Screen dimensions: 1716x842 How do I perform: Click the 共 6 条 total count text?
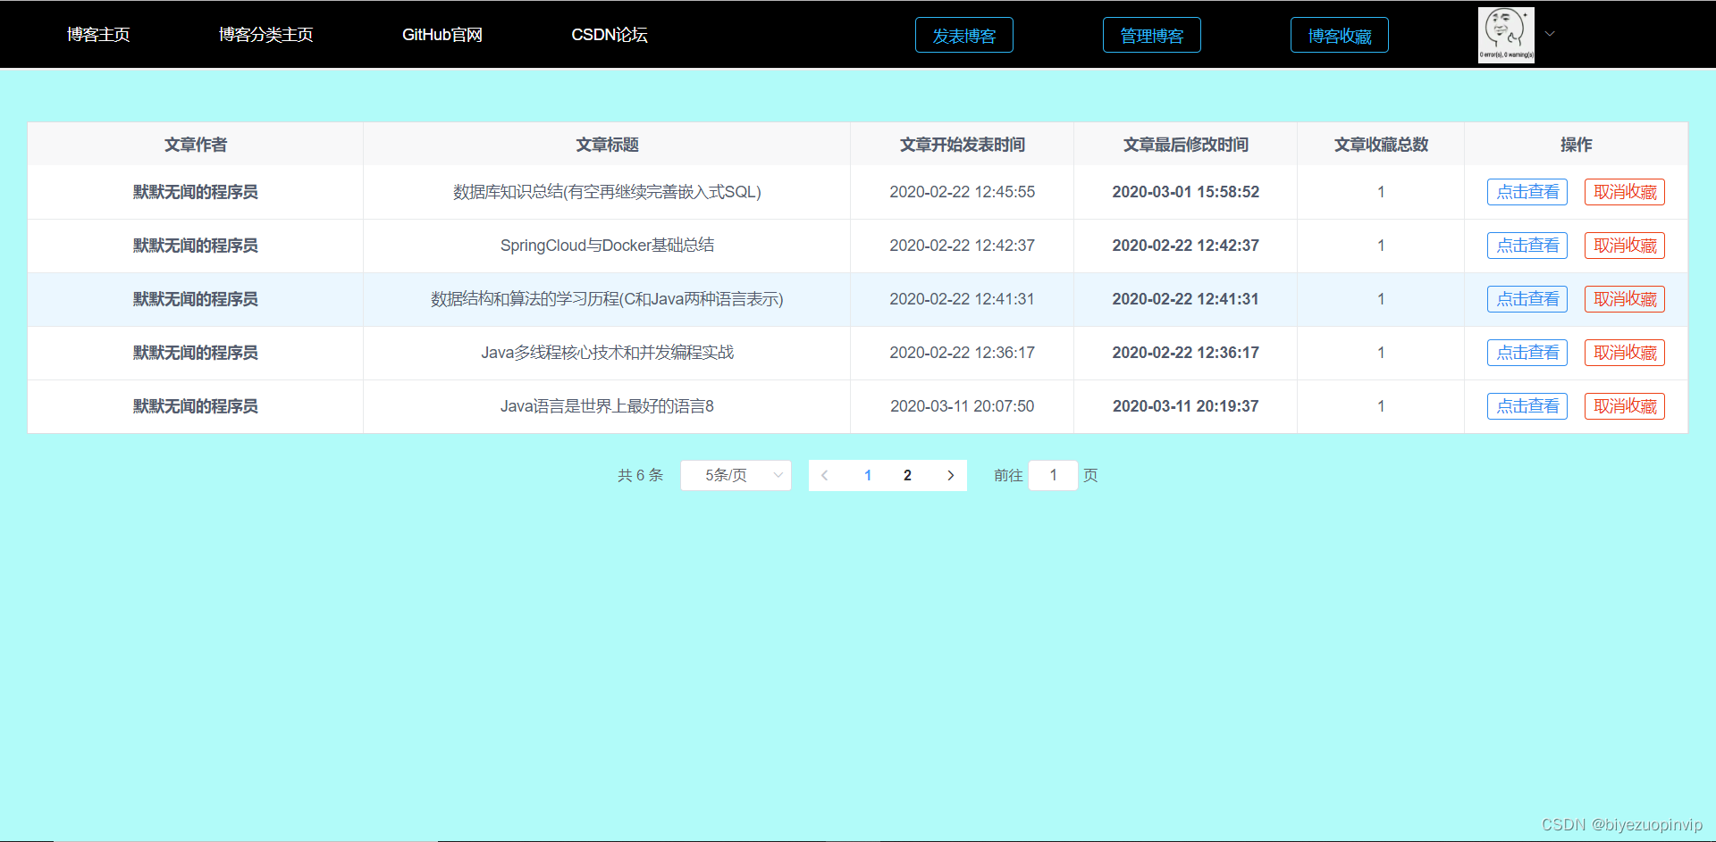pos(640,475)
